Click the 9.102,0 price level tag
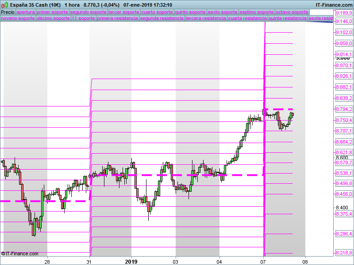The image size is (354, 265). pyautogui.click(x=344, y=32)
